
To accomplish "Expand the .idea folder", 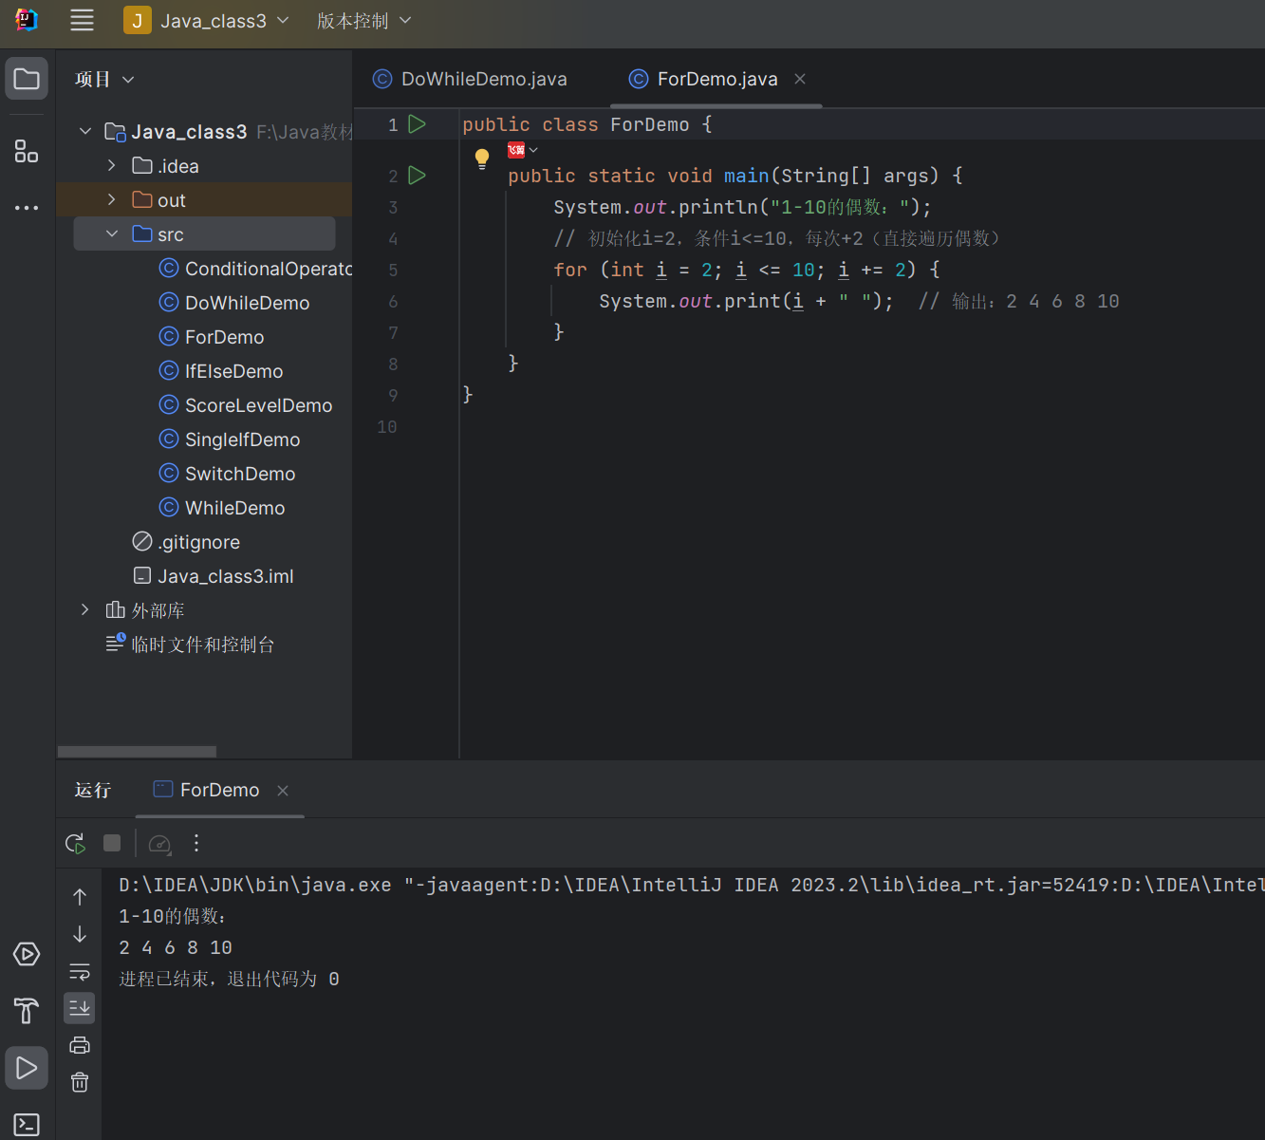I will pos(112,166).
